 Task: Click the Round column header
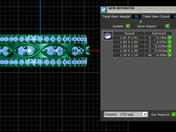pos(129,33)
